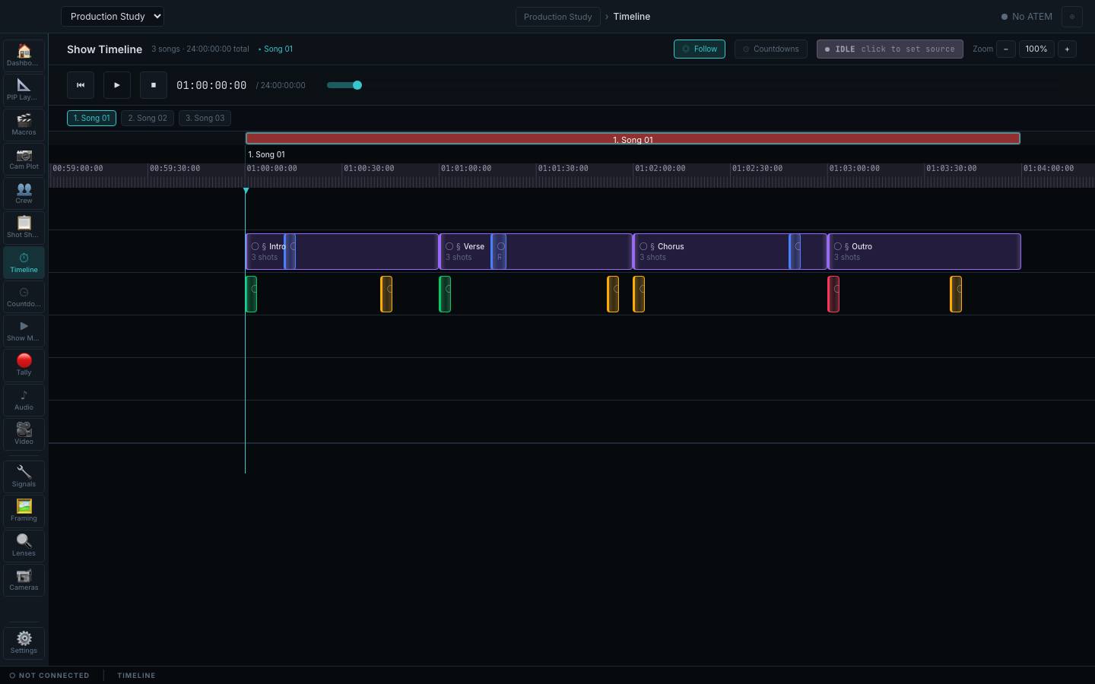Click the blue marker in Chorus section
The height and width of the screenshot is (684, 1095).
tap(795, 252)
